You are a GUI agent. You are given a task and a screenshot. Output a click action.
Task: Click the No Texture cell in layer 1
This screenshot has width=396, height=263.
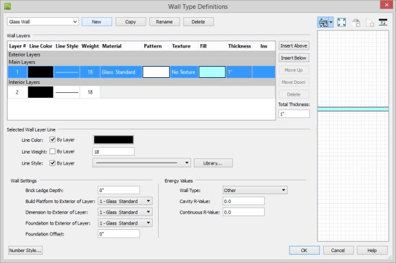(x=184, y=72)
